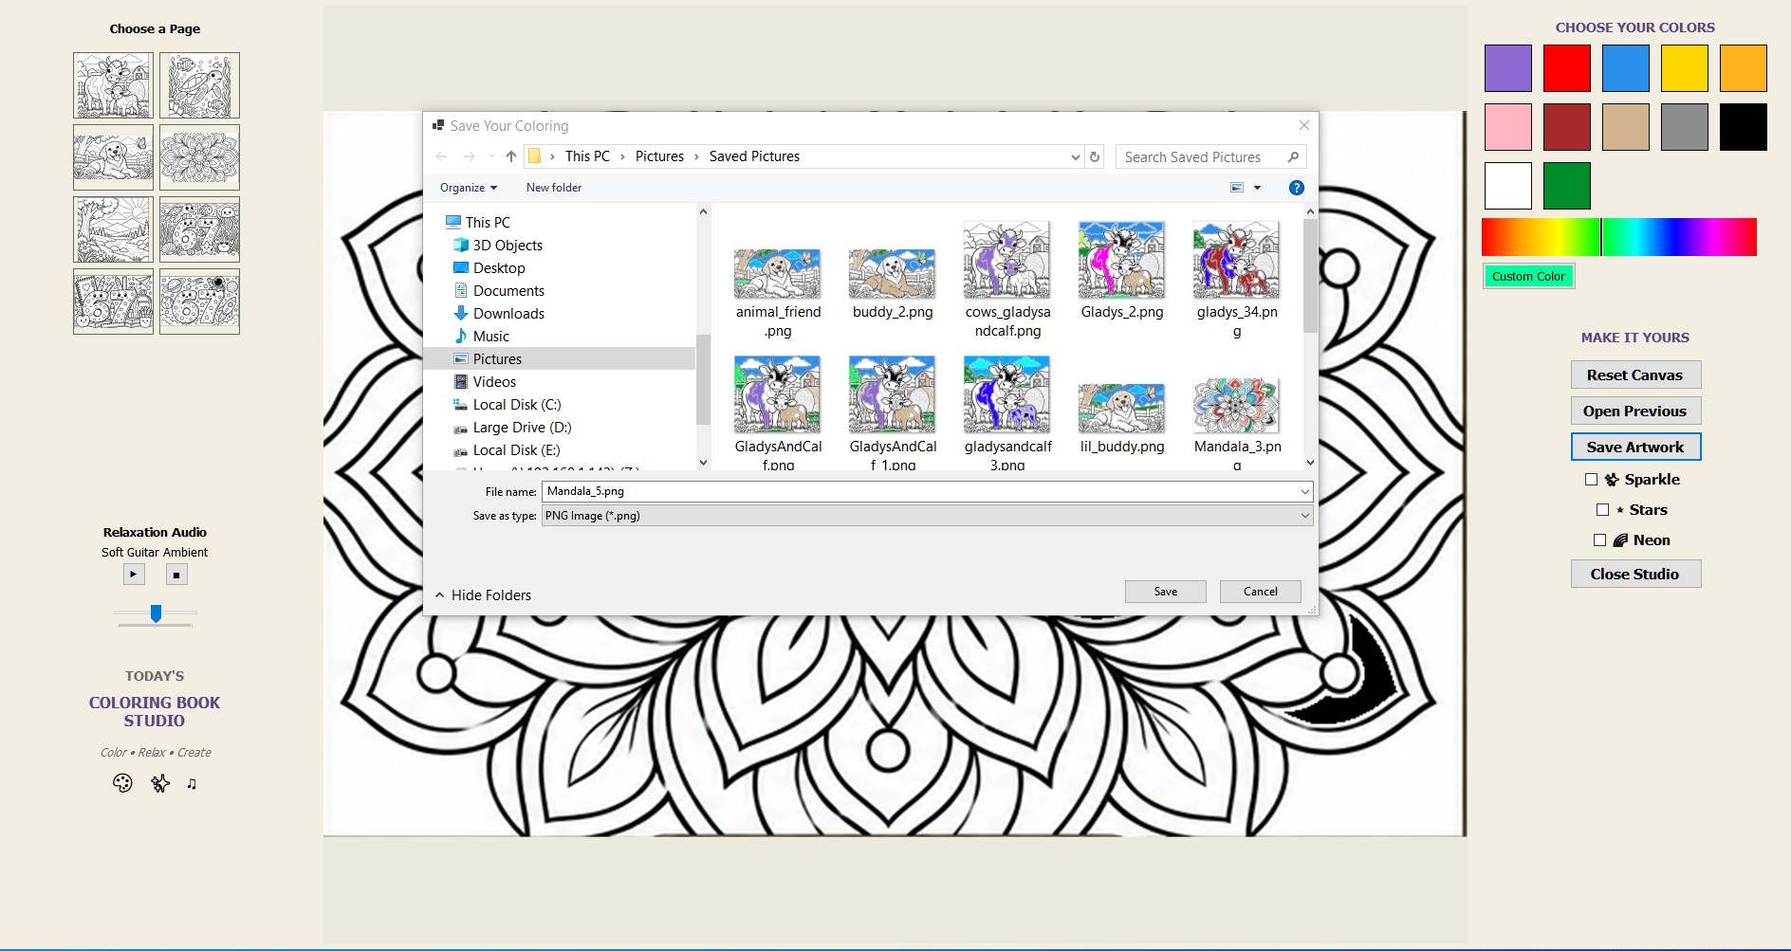Click the audio volume slider handle

(x=156, y=613)
